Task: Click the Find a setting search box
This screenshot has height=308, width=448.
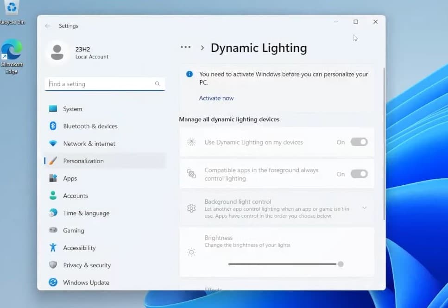Action: click(x=101, y=84)
